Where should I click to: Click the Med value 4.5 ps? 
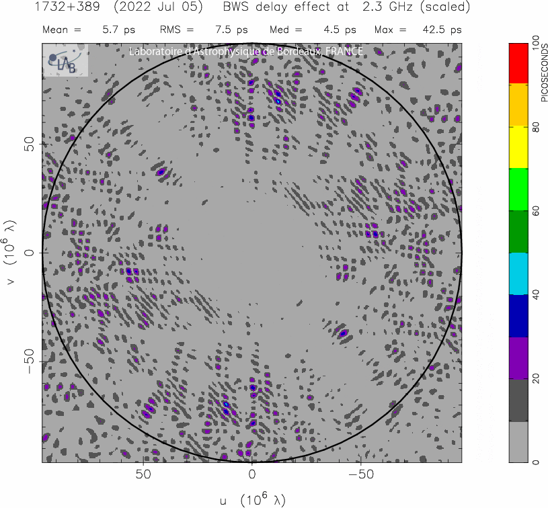tap(340, 30)
